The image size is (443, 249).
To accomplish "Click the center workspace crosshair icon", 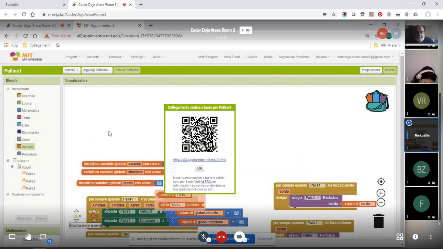I will click(x=381, y=181).
